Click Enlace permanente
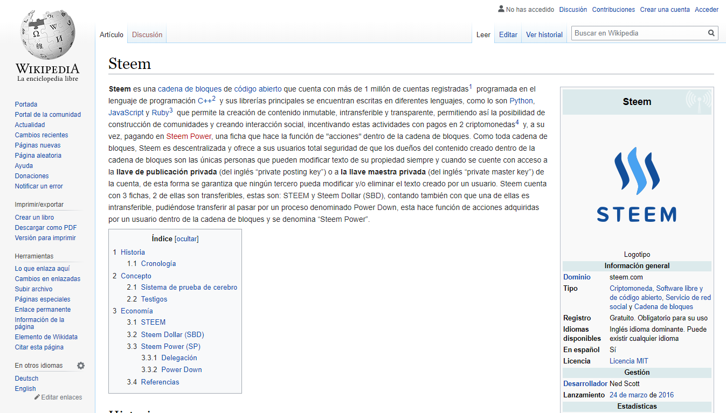The width and height of the screenshot is (726, 413). click(x=43, y=310)
